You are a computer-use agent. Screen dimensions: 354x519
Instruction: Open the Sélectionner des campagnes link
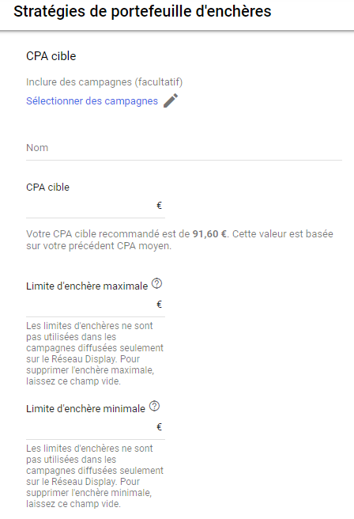92,101
